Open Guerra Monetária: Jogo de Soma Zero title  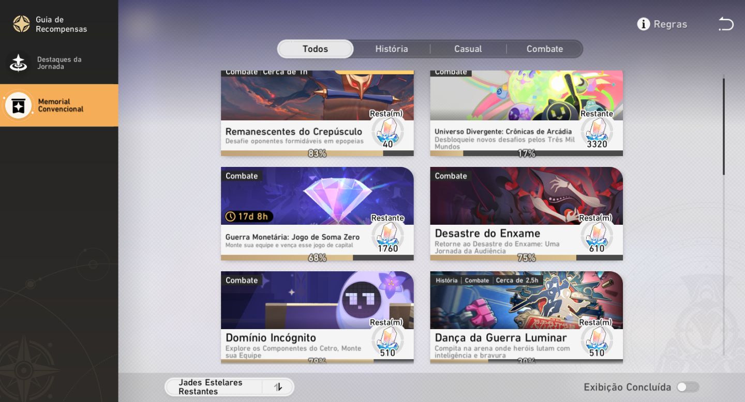point(293,237)
